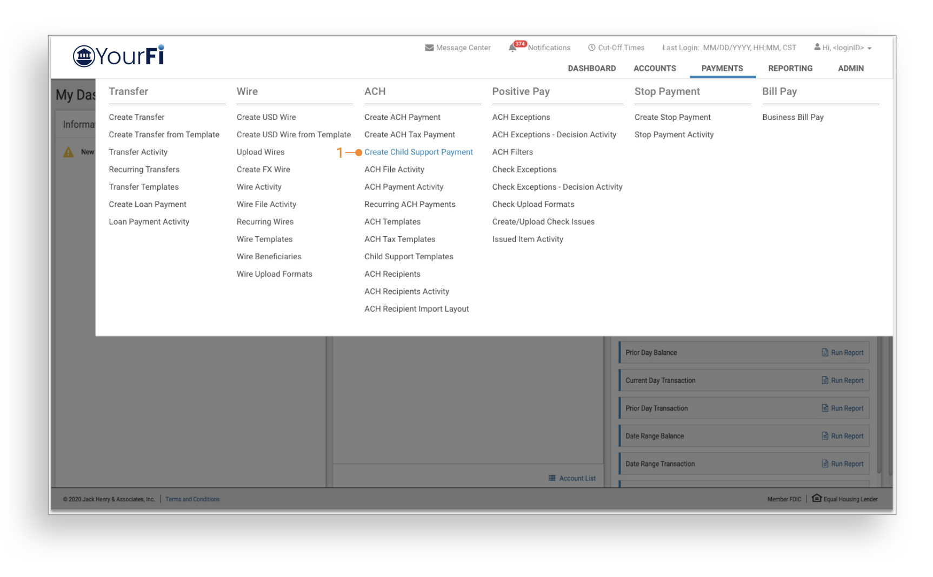Open Create Stop Payment menu item
Image resolution: width=933 pixels, height=577 pixels.
click(x=672, y=117)
